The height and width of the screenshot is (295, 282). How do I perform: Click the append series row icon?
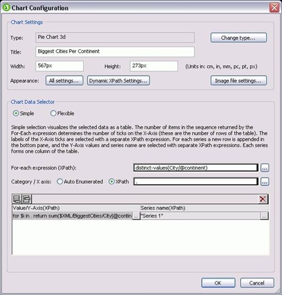[x=17, y=199]
